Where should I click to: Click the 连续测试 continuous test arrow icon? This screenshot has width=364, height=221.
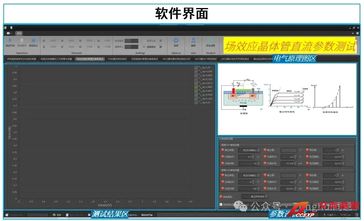click(x=144, y=47)
